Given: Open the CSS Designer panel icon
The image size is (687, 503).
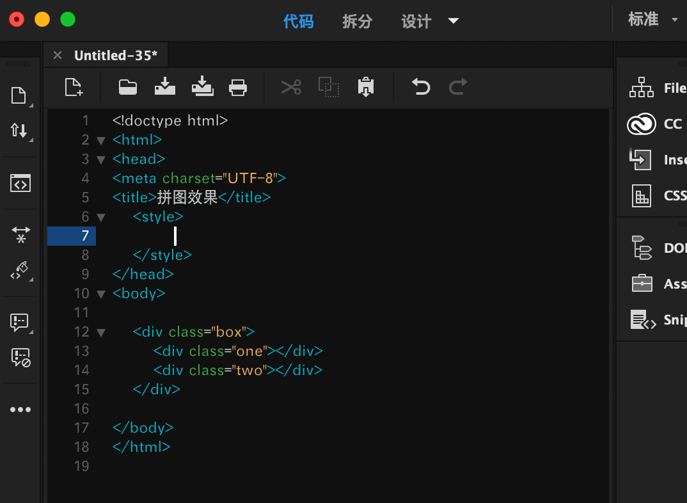Looking at the screenshot, I should tap(642, 195).
